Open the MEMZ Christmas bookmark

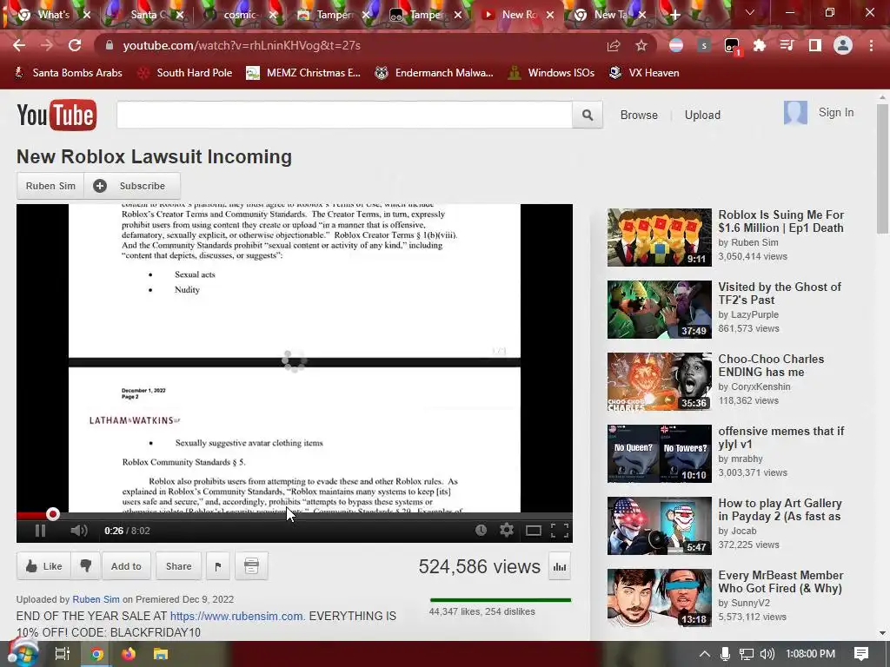pyautogui.click(x=303, y=73)
